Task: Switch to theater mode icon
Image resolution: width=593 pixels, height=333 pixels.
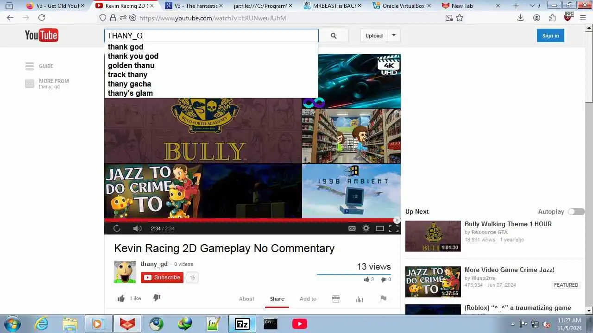Action: (x=380, y=228)
